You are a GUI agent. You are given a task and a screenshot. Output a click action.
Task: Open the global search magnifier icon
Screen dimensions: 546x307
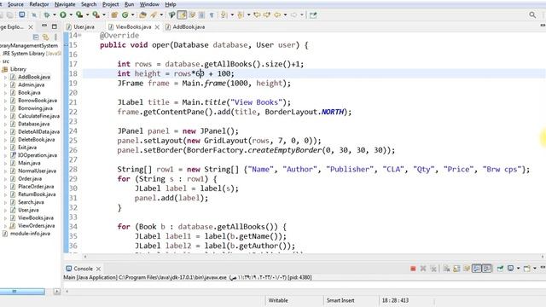532,15
